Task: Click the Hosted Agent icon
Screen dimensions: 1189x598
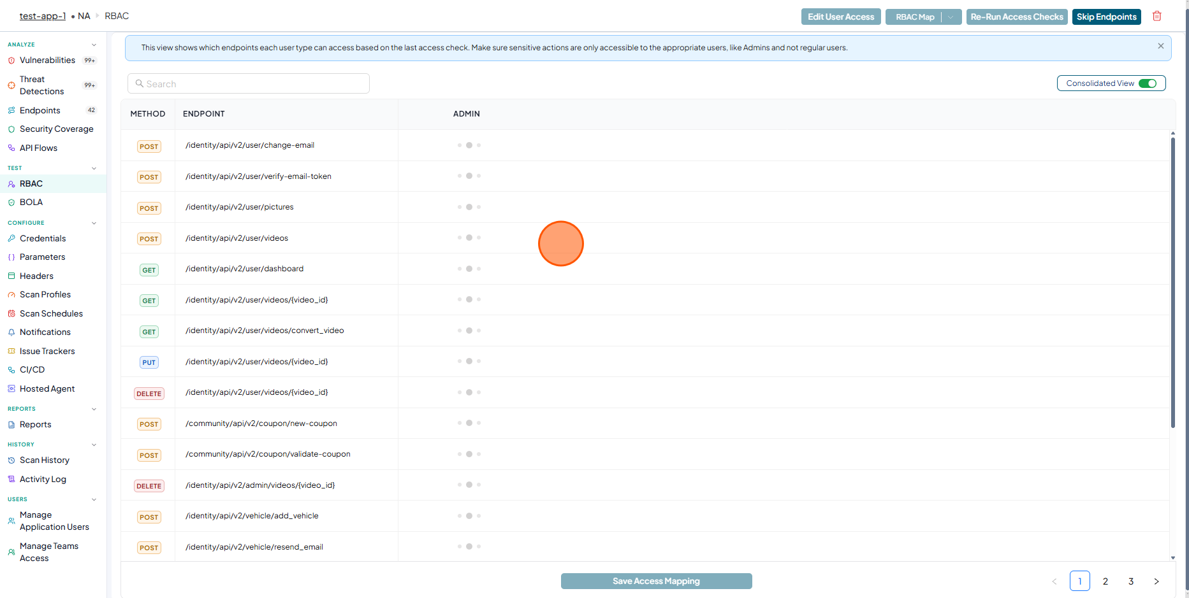Action: 11,389
